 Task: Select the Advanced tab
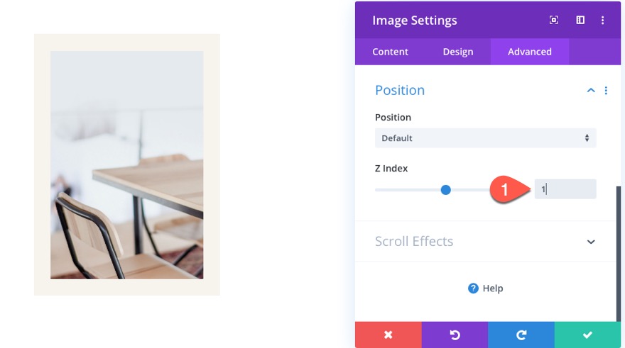click(529, 52)
